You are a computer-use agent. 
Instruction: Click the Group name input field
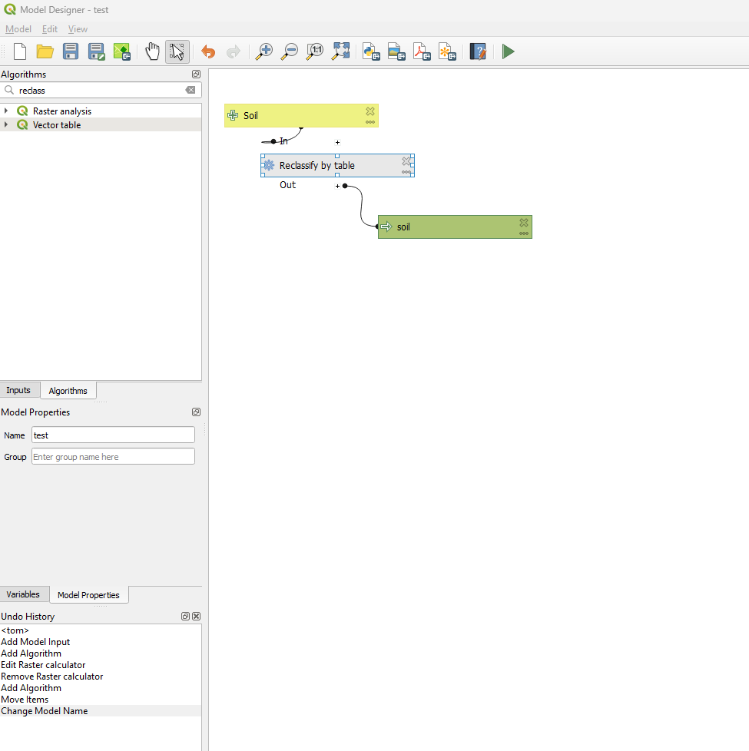click(x=112, y=456)
